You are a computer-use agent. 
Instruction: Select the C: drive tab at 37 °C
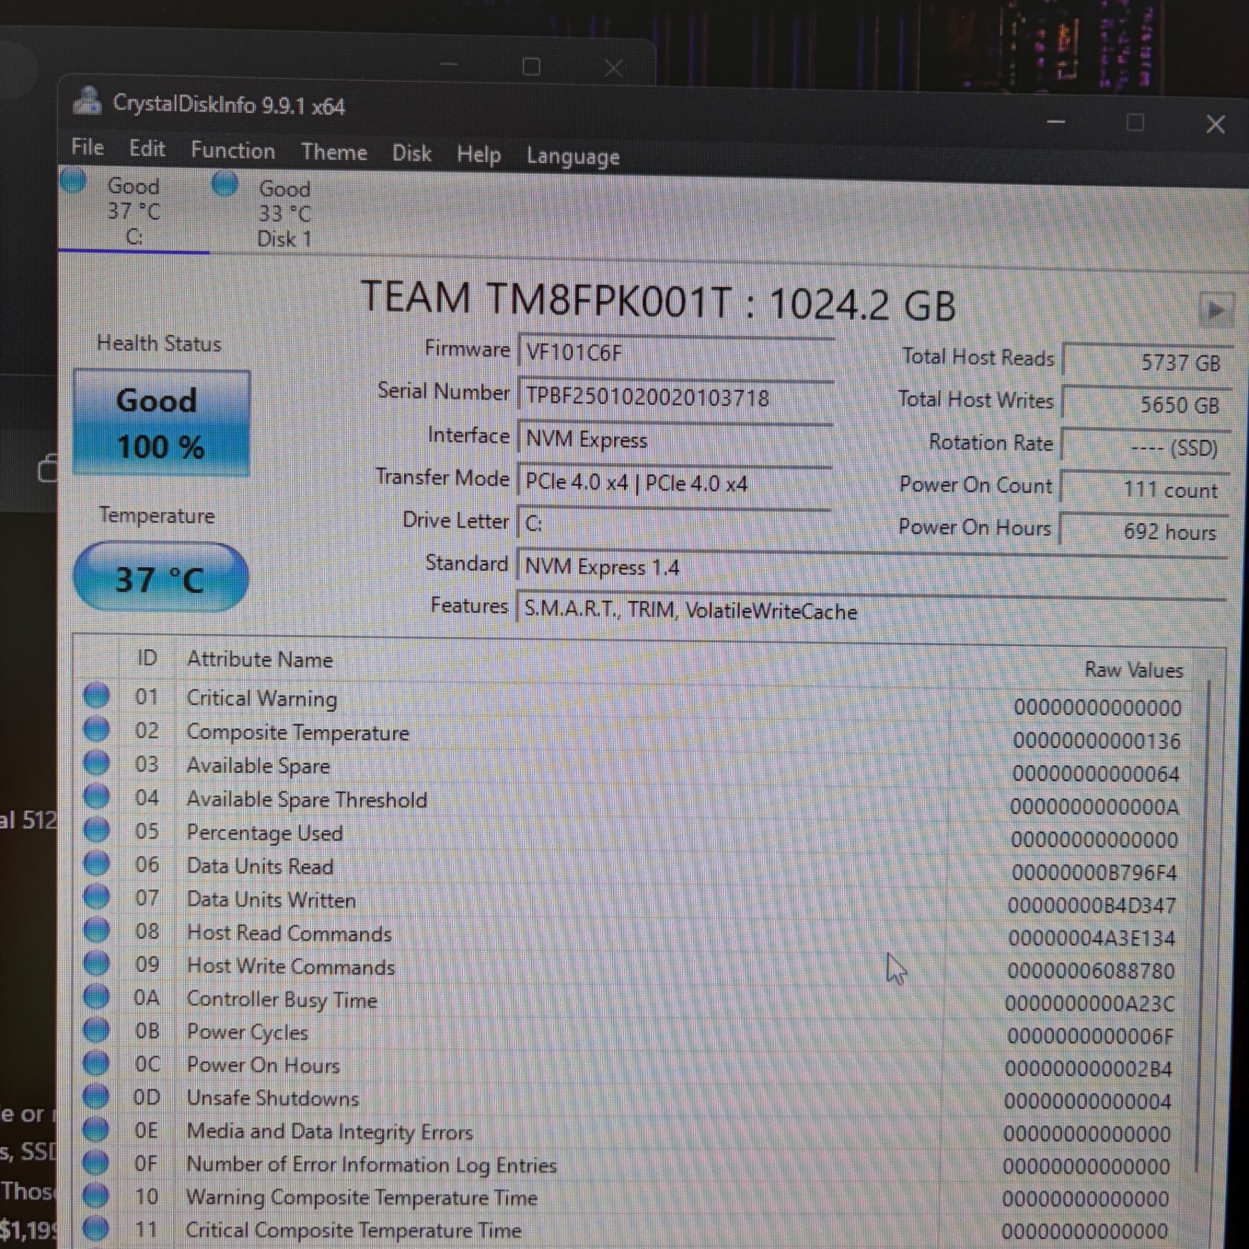click(x=134, y=211)
